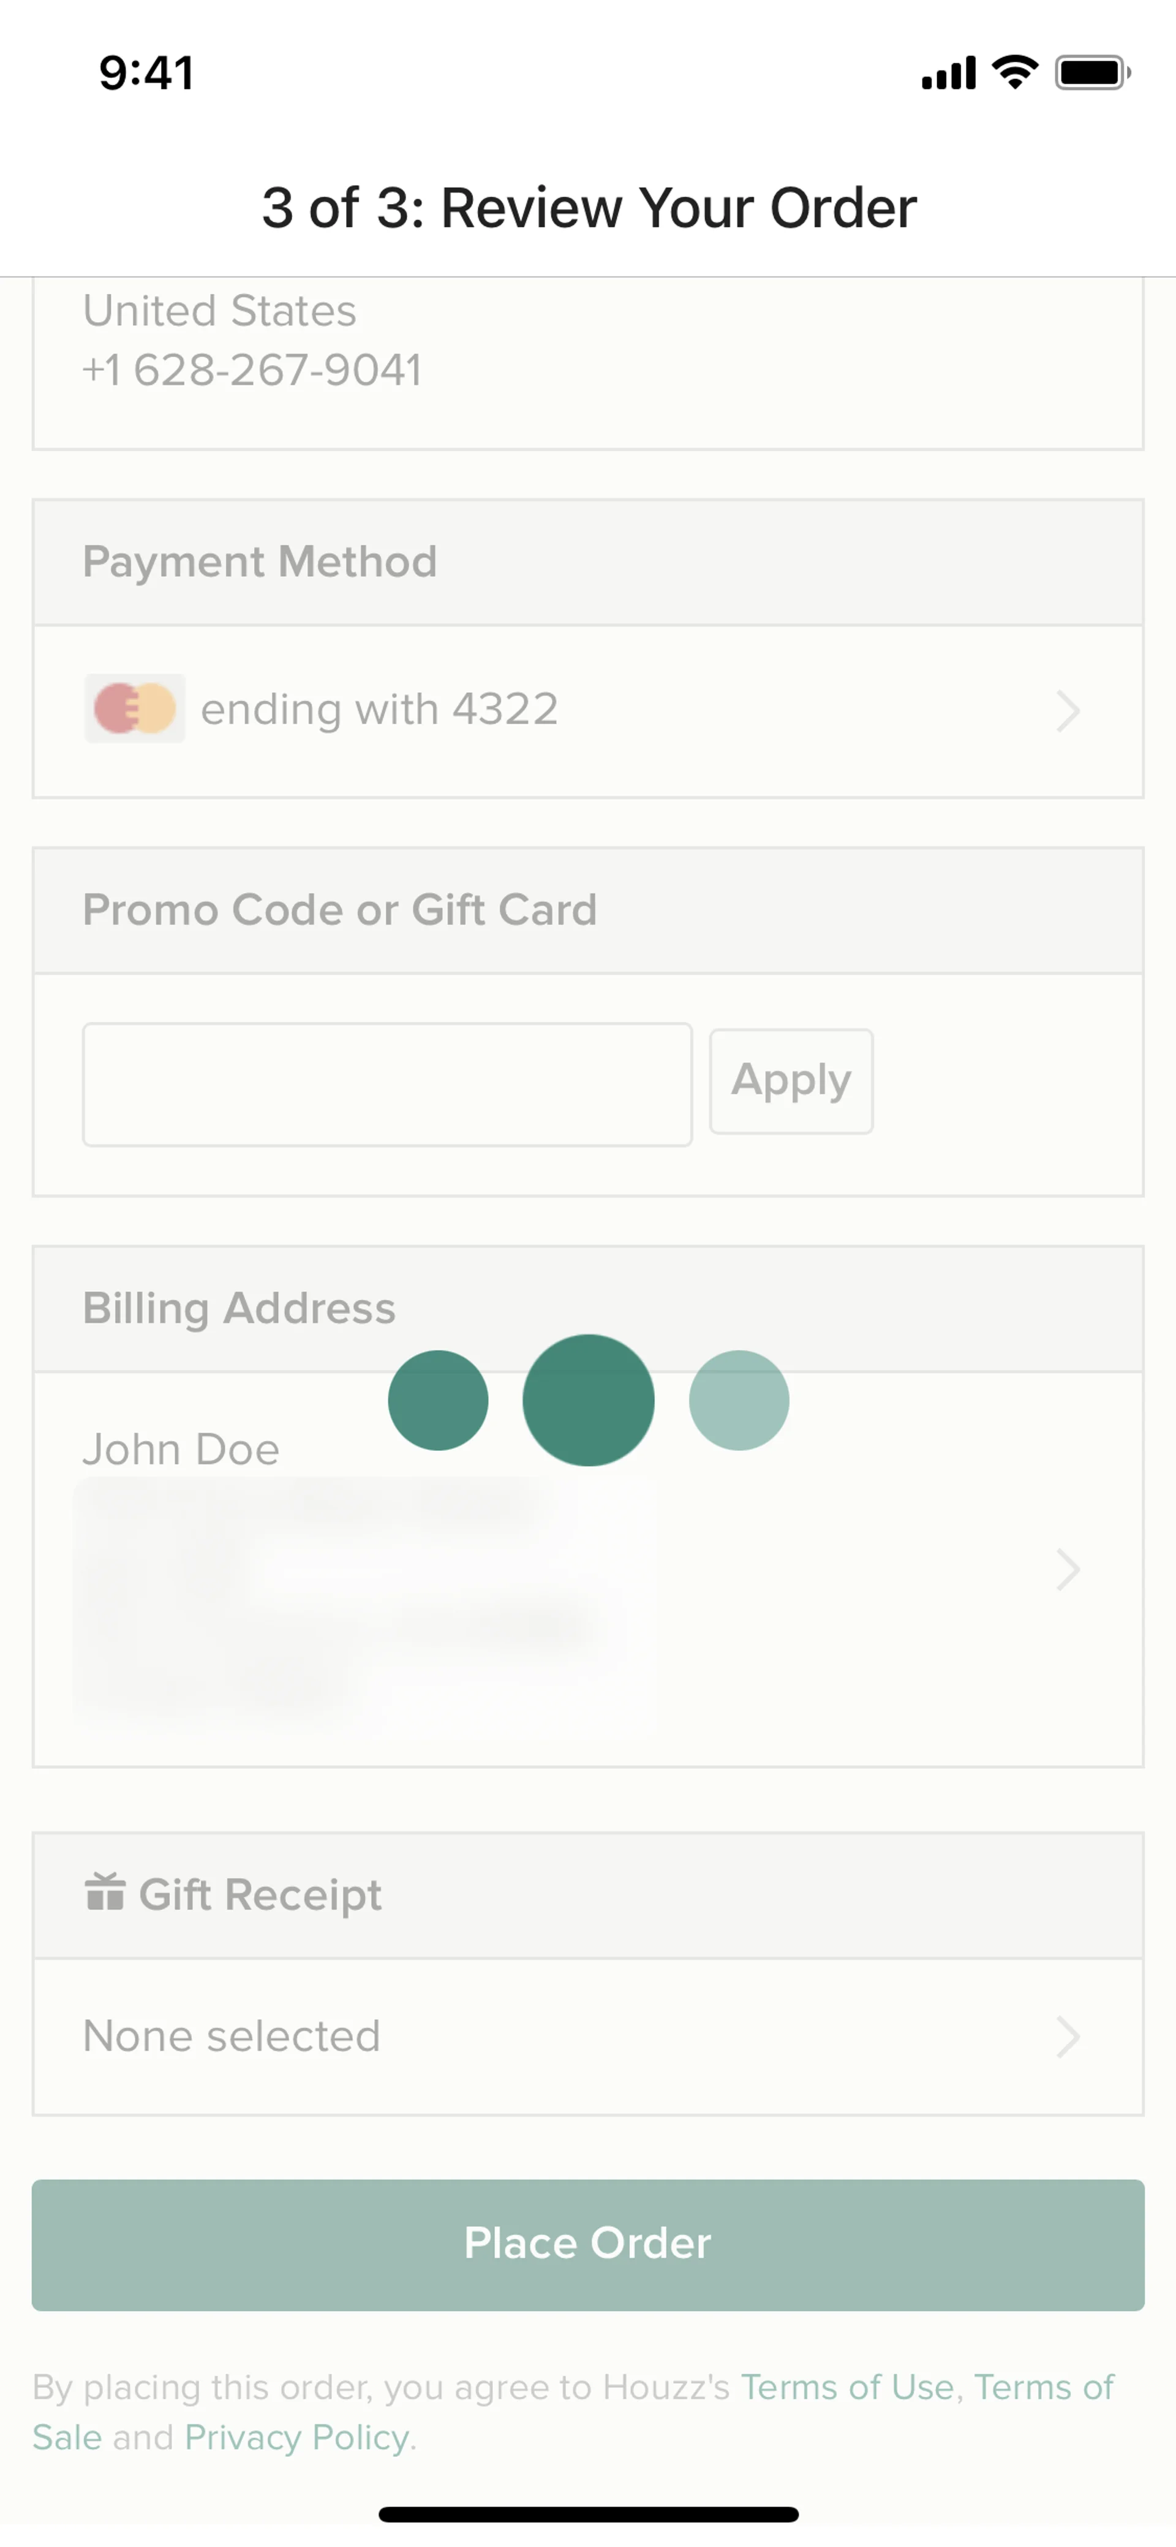Tap the Wi-Fi status icon
Screen dimensions: 1176x2547
pyautogui.click(x=1015, y=72)
